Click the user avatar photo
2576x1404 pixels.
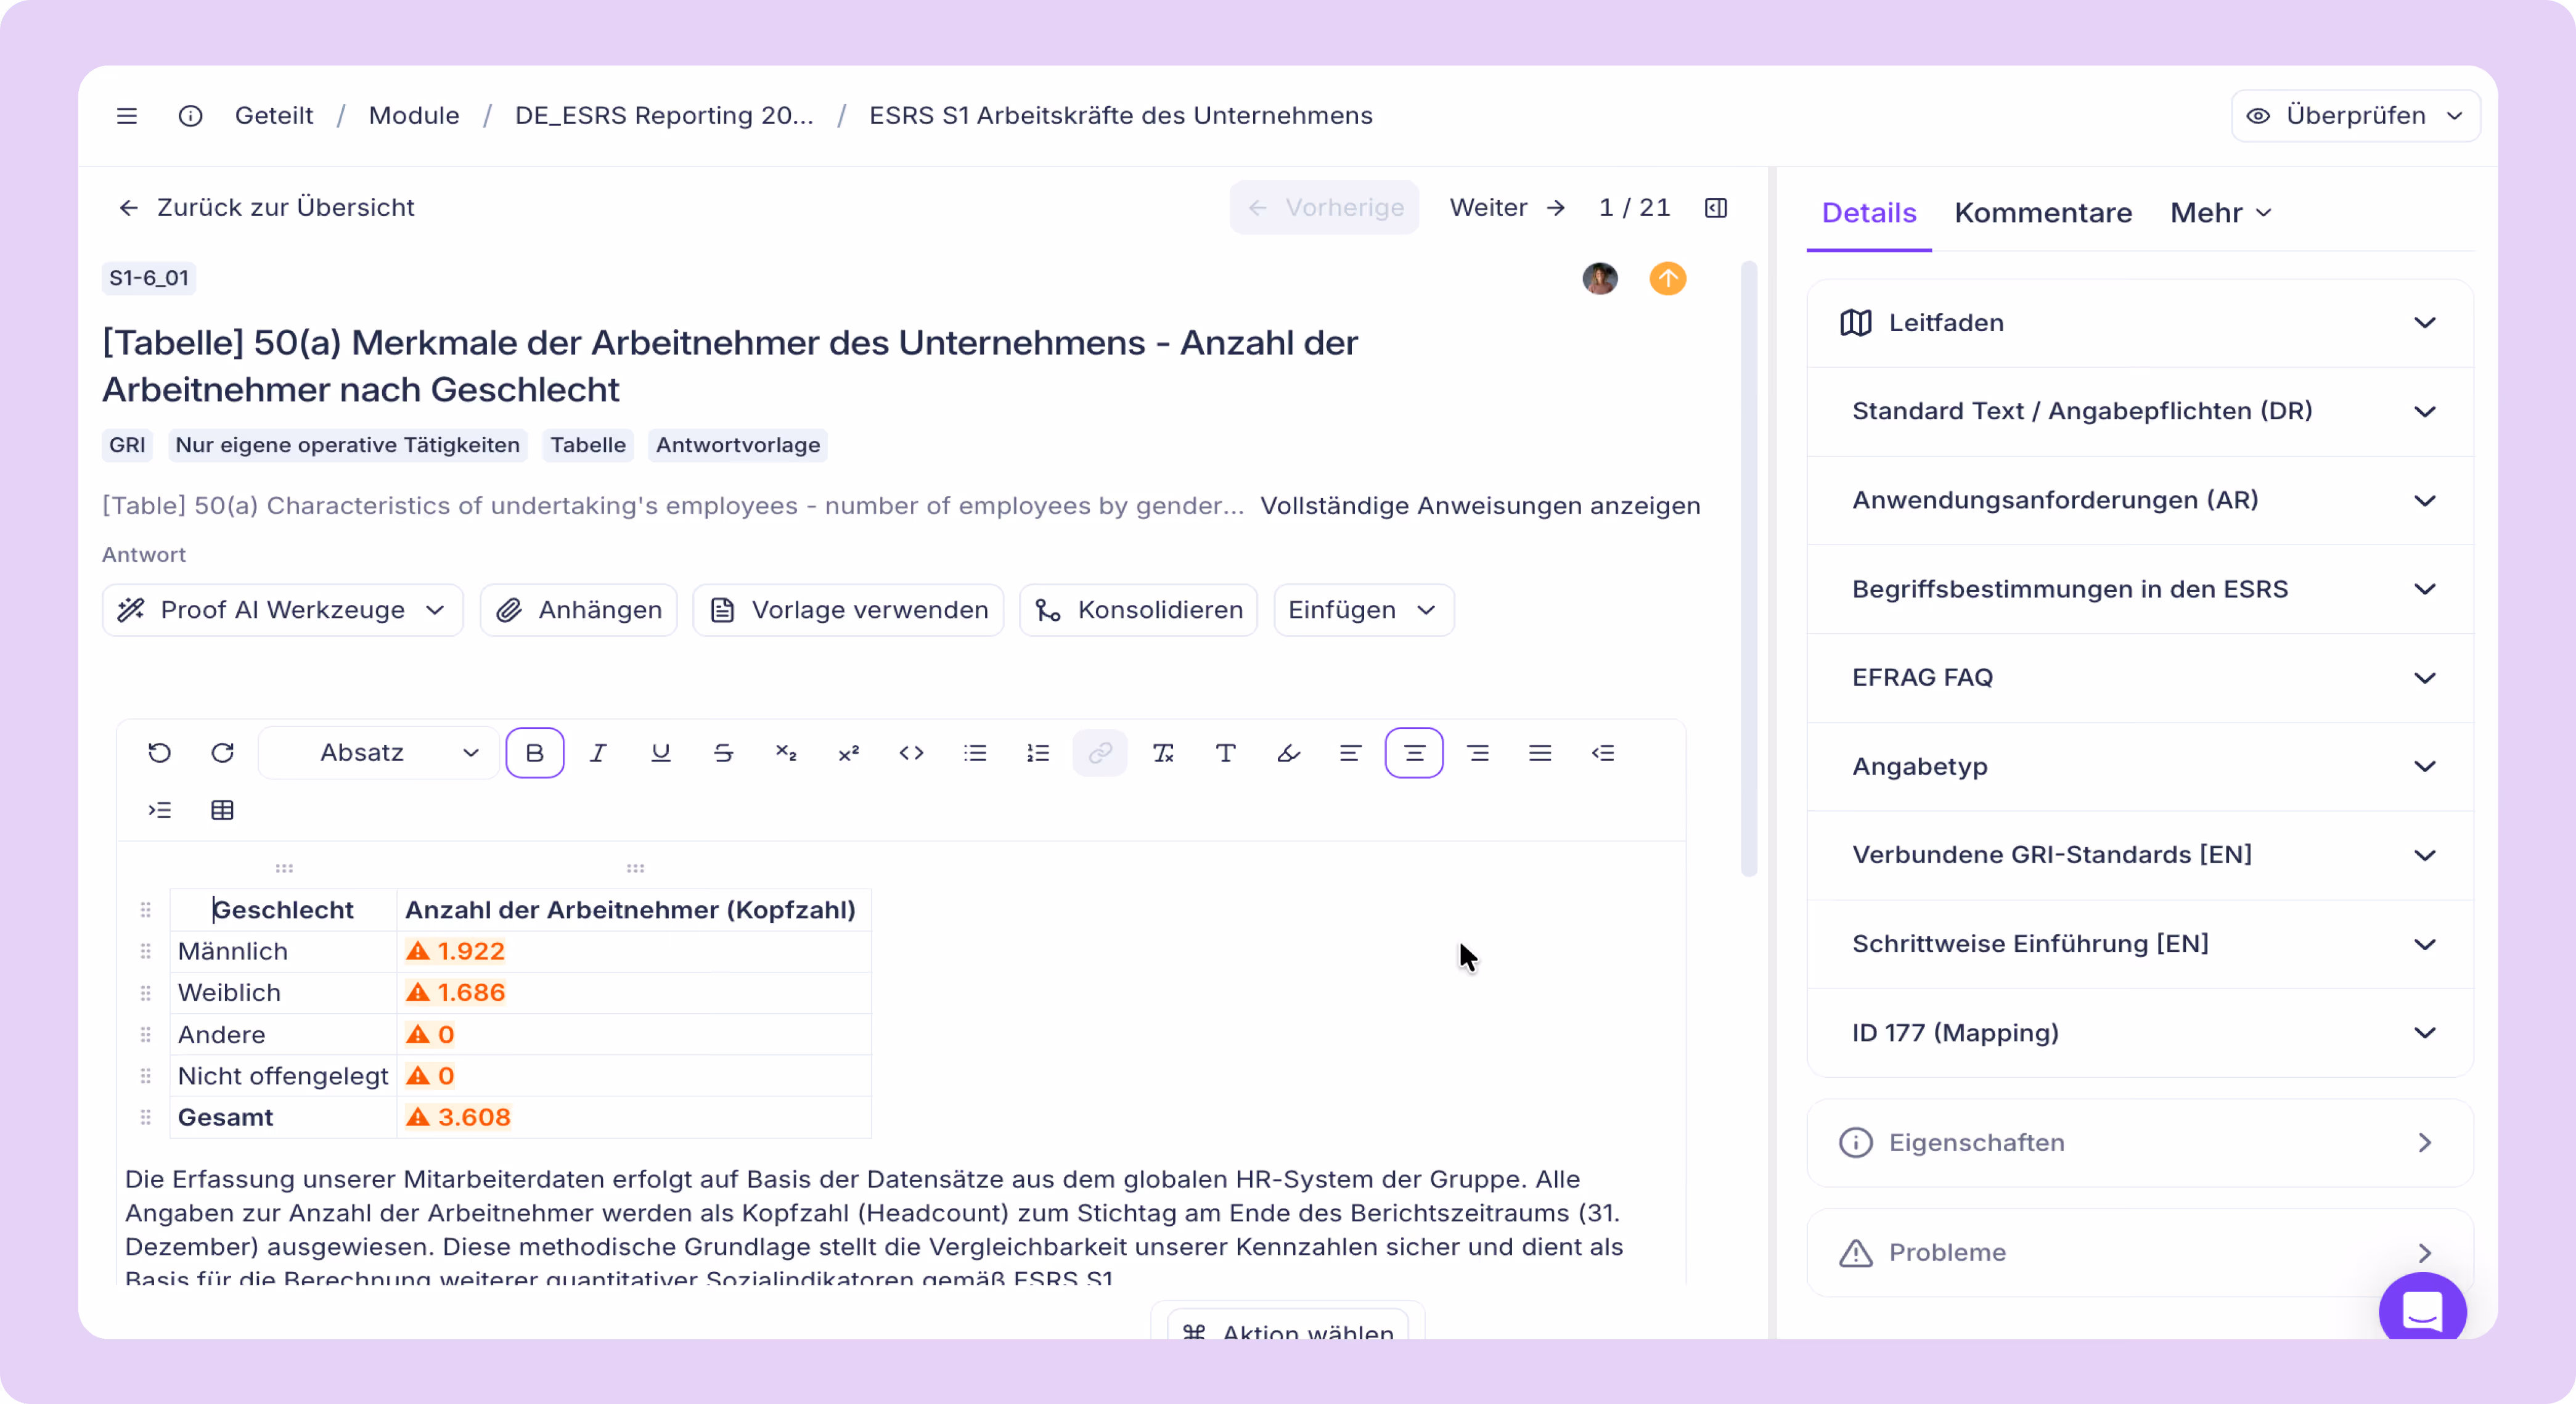[x=1600, y=278]
